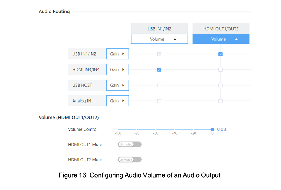The height and width of the screenshot is (190, 281).
Task: Uncheck USB IN1/IN2 routing to HDMI OUT1/OUT2
Action: point(221,54)
